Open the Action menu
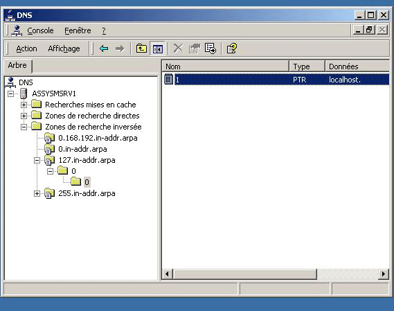The height and width of the screenshot is (311, 394). coord(26,48)
